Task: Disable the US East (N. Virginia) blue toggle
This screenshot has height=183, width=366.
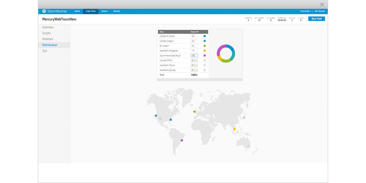Action: click(205, 36)
